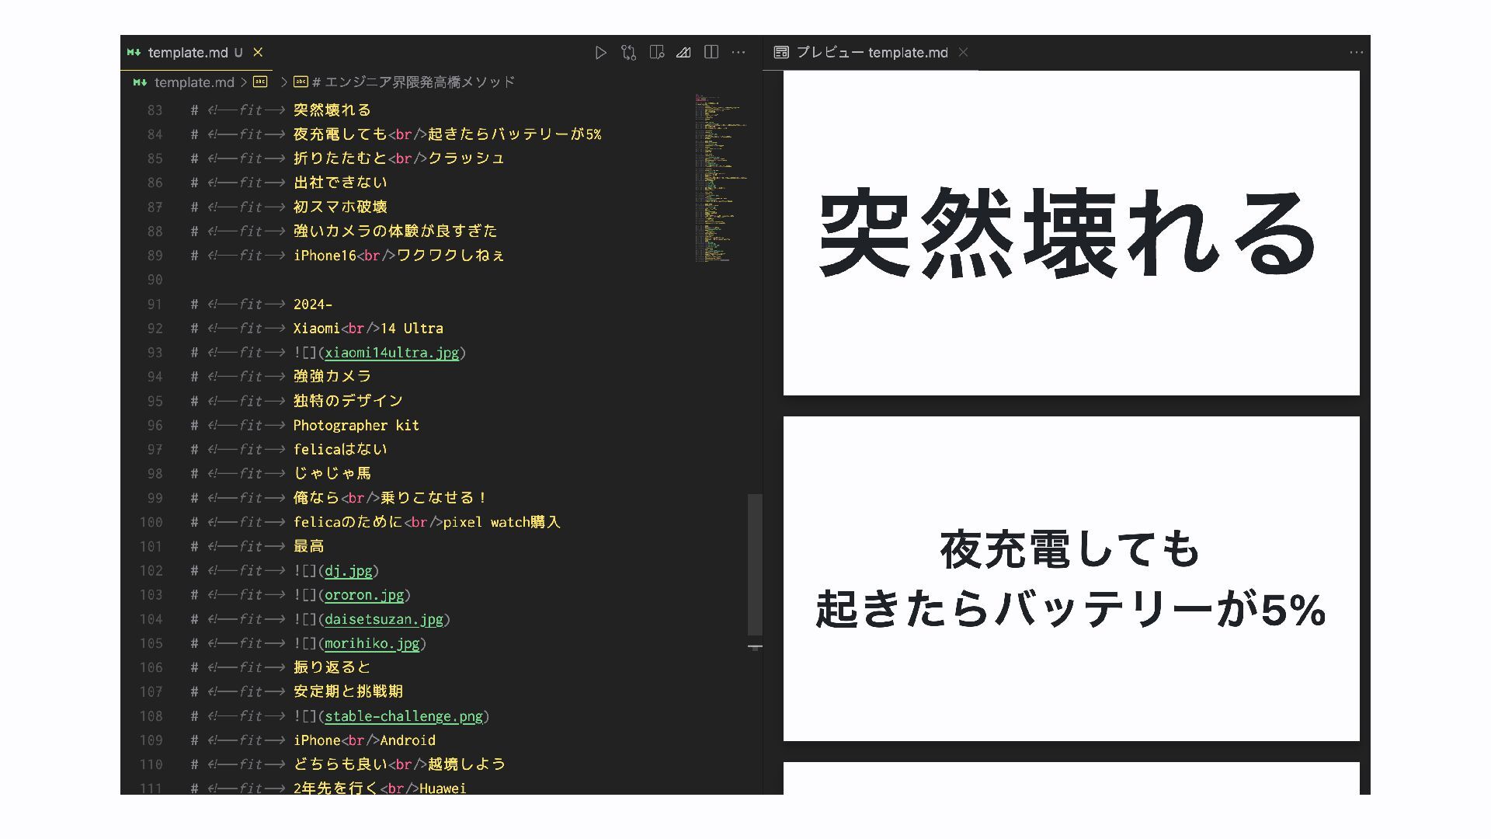Open the preview pane more actions ellipsis
This screenshot has height=839, width=1491.
(x=1356, y=52)
